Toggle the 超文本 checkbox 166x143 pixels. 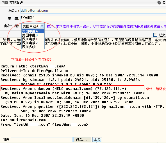pyautogui.click(x=155, y=35)
